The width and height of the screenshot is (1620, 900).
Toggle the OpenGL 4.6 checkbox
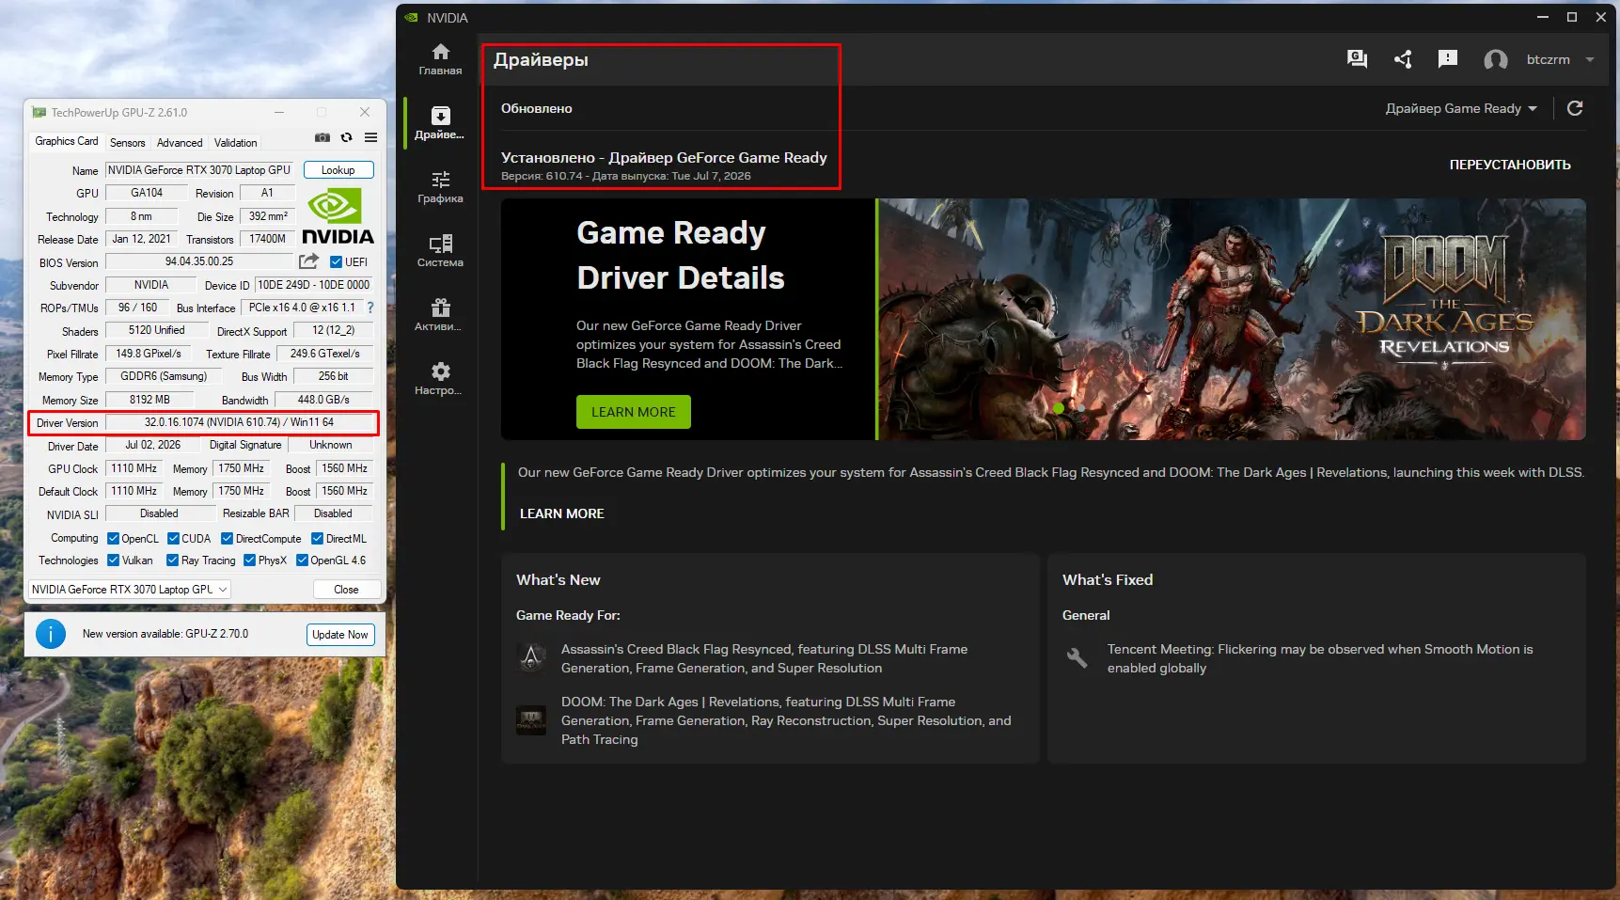point(302,561)
